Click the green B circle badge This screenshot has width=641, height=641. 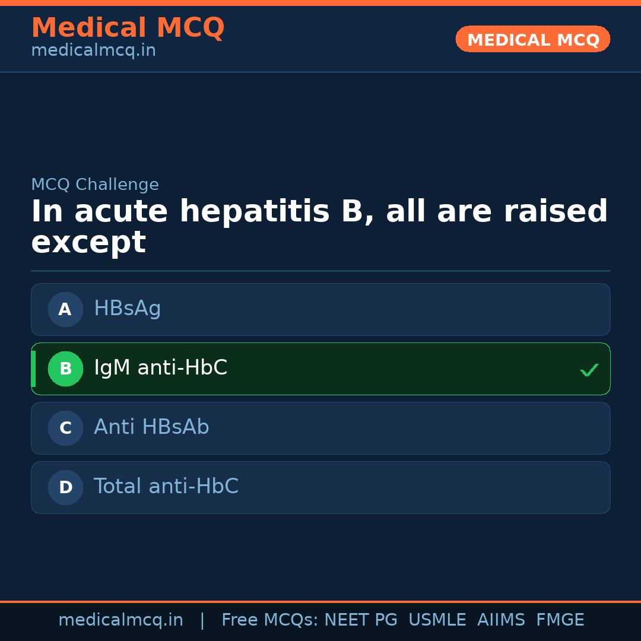tap(65, 369)
